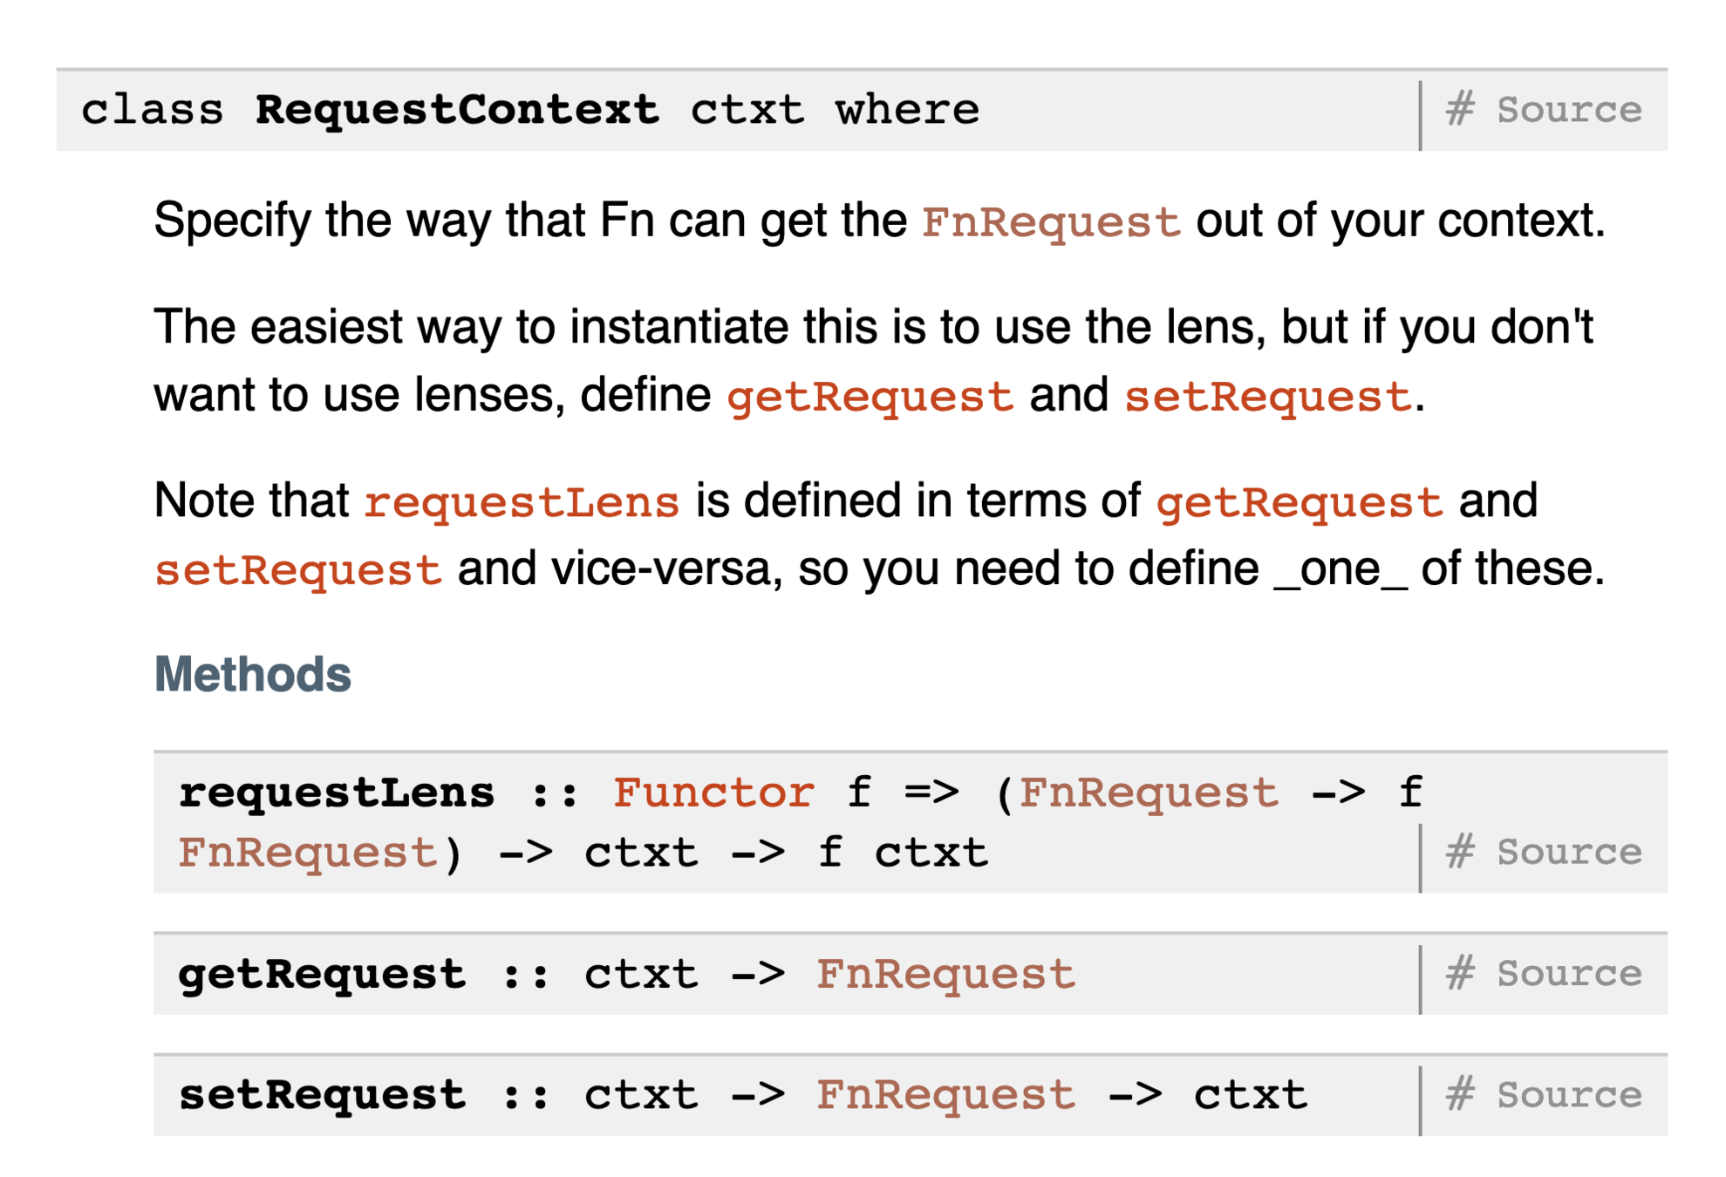
Task: Click the # anchor beside setRequest Source
Action: (x=1459, y=1094)
